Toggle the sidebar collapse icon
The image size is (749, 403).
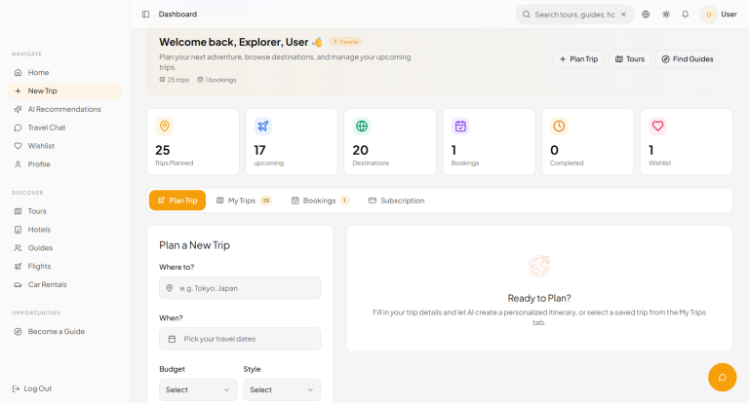[145, 15]
